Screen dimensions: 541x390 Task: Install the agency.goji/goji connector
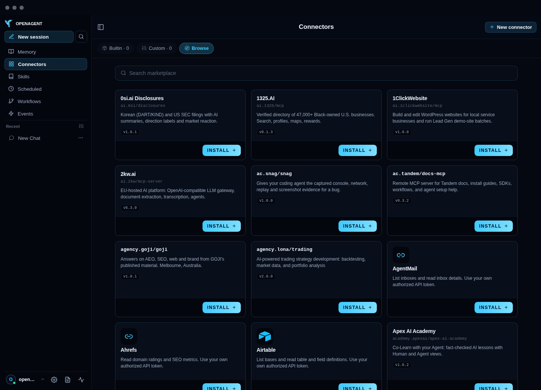[222, 307]
